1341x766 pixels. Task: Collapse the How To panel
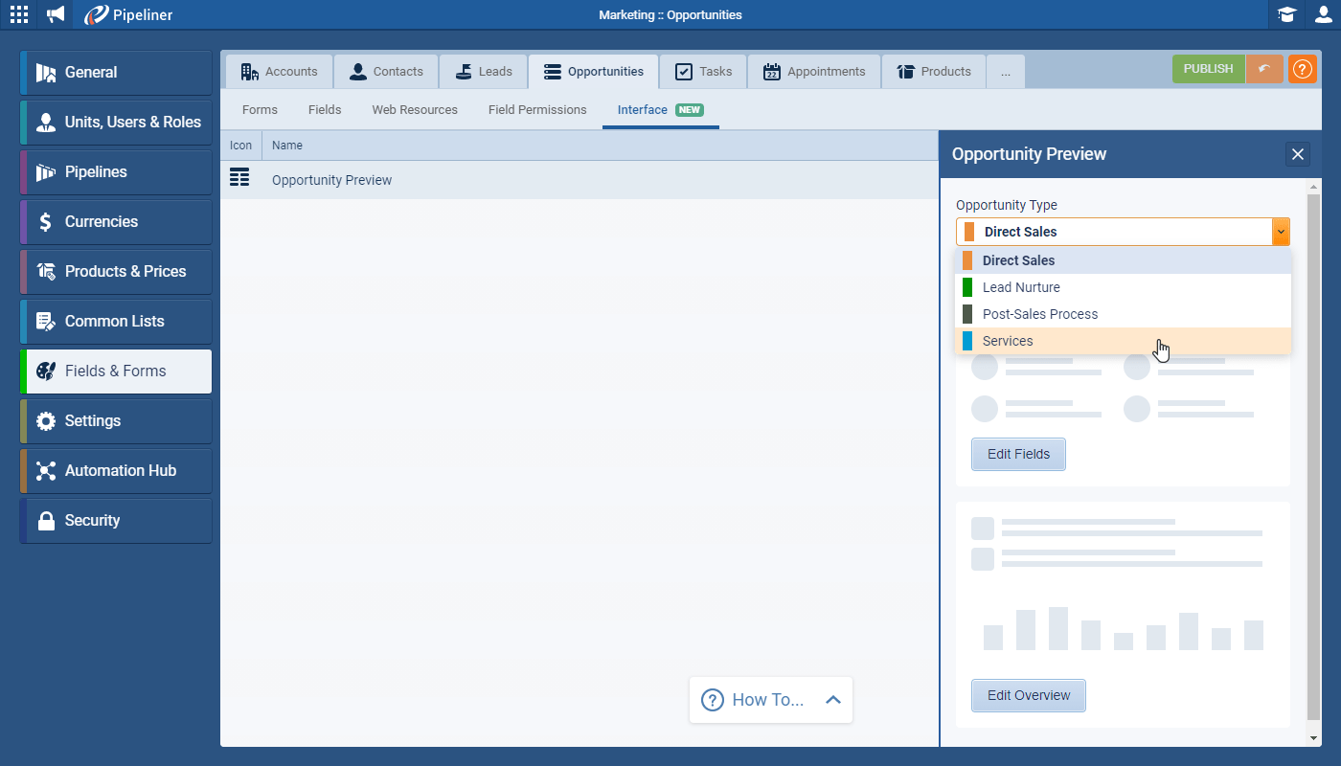click(830, 699)
